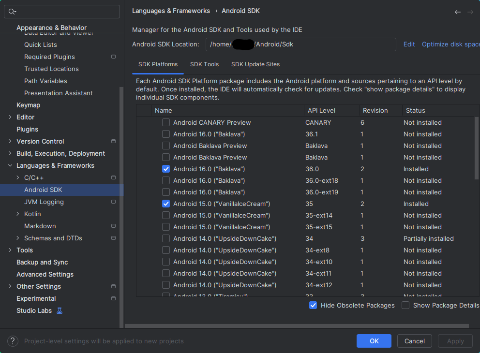Click the forward navigation arrow
This screenshot has height=353, width=480.
(x=470, y=12)
